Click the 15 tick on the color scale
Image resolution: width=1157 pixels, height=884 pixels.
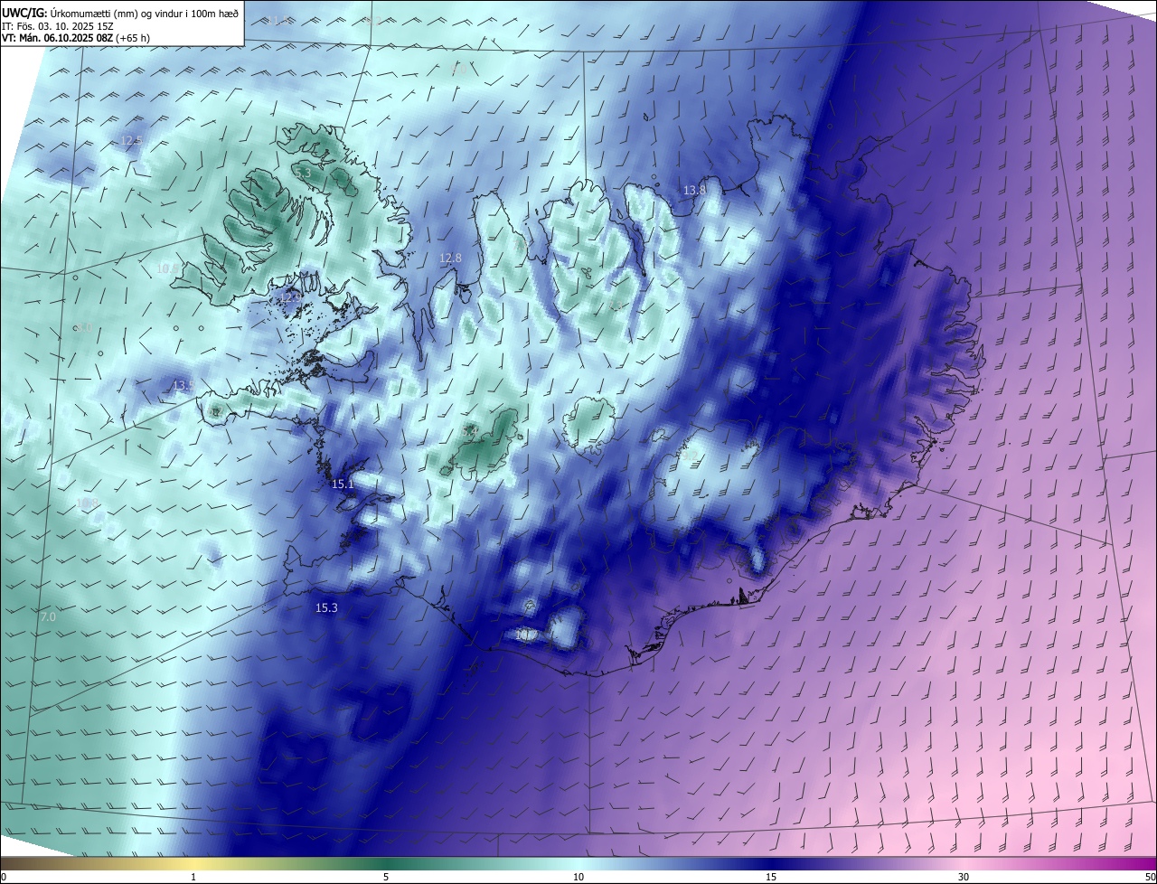(771, 877)
